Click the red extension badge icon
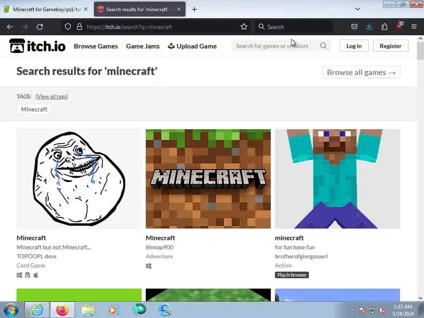The height and width of the screenshot is (318, 424). click(400, 26)
